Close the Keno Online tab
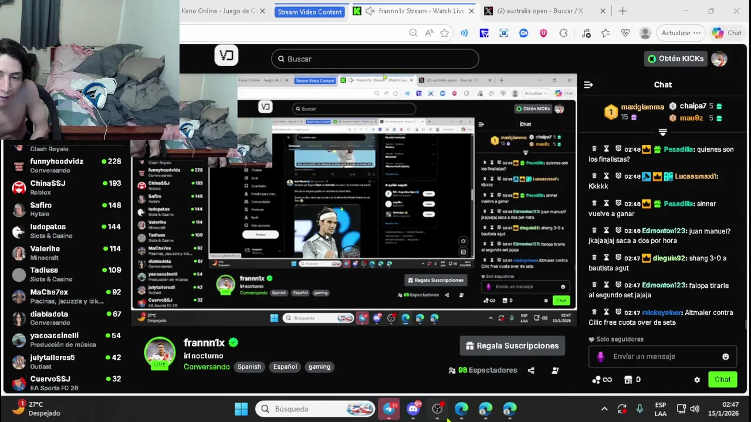The width and height of the screenshot is (751, 422). (262, 11)
